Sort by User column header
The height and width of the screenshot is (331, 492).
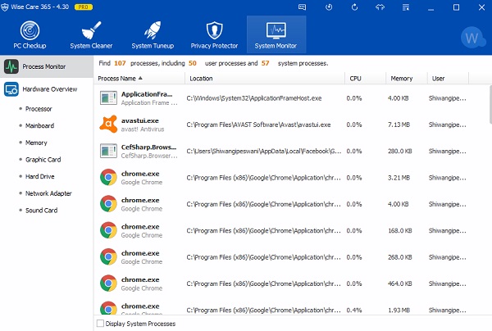(448, 79)
